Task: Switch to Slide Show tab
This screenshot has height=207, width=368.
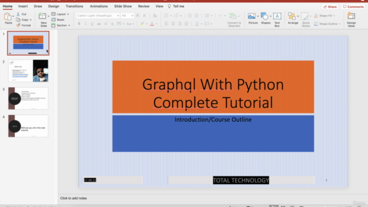Action: pos(123,6)
